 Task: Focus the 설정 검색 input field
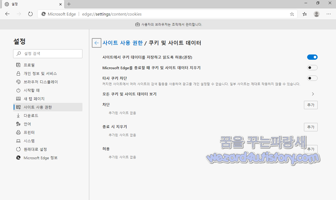tap(48, 53)
